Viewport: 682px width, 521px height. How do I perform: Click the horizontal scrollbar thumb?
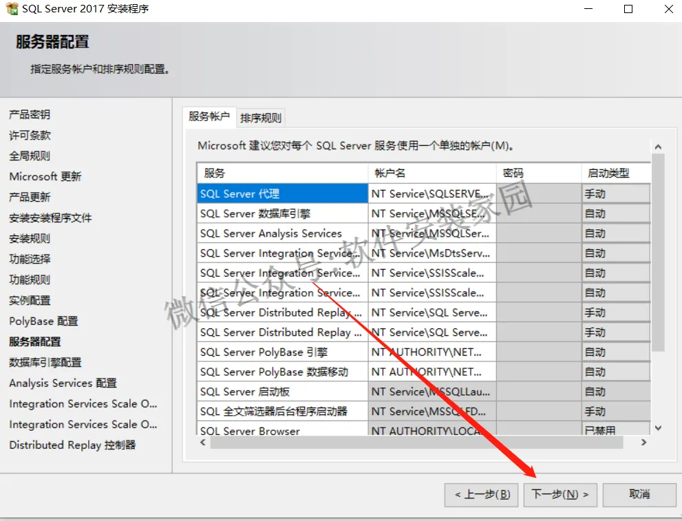coord(416,443)
